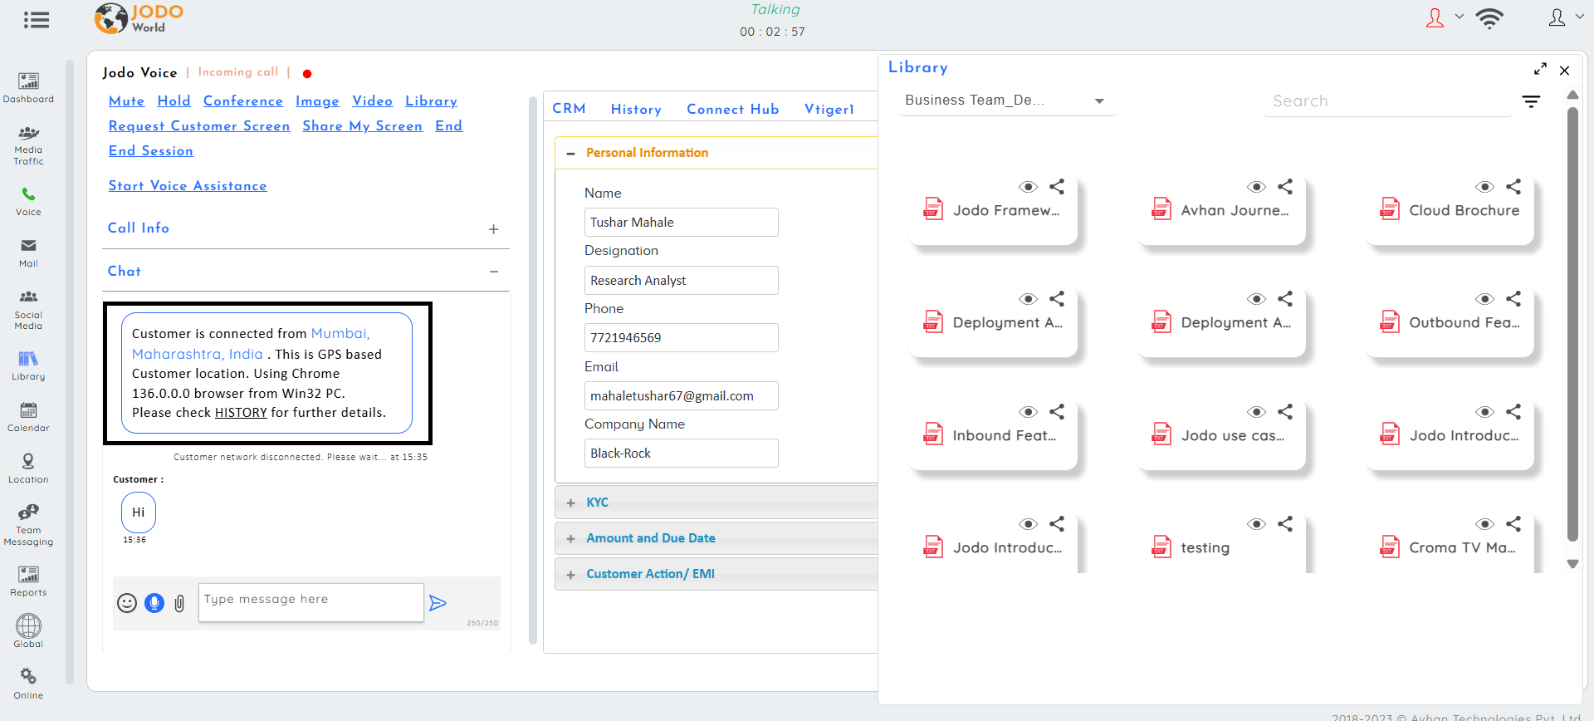The width and height of the screenshot is (1594, 721).
Task: Share the Outbound Features document
Action: [1513, 299]
